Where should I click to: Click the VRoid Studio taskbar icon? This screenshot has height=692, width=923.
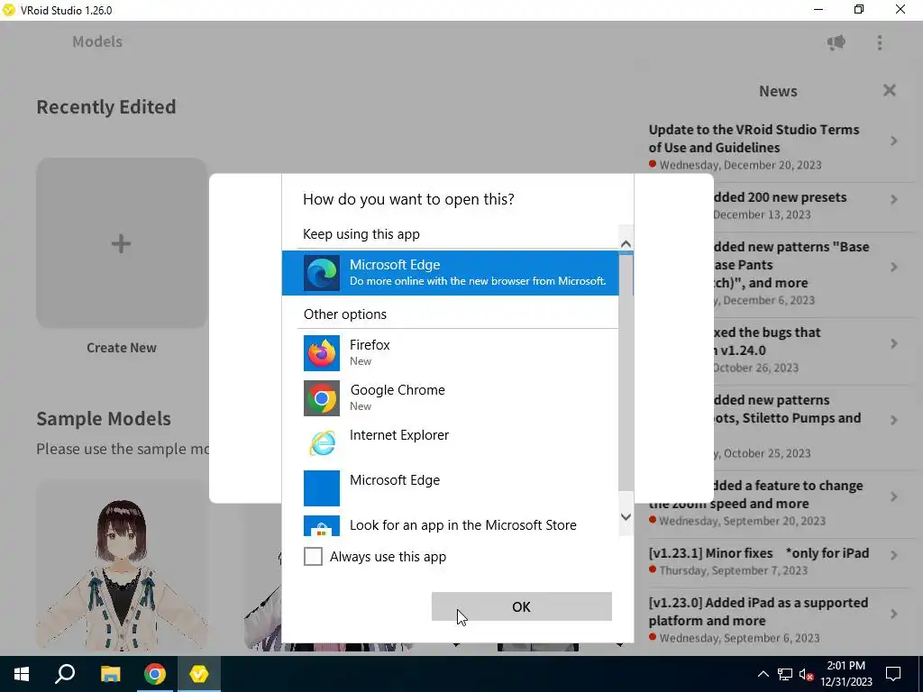point(199,674)
